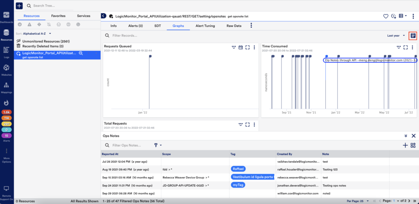Collapse the resource tree panel arrow
Viewport: 419px width, 204px height.
[104, 16]
